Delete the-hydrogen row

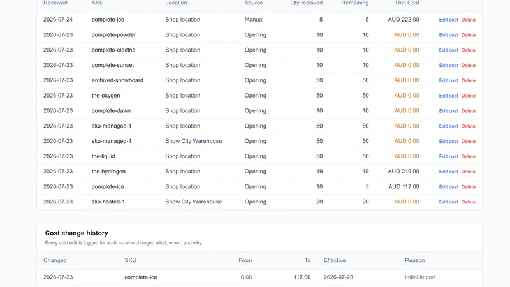469,172
